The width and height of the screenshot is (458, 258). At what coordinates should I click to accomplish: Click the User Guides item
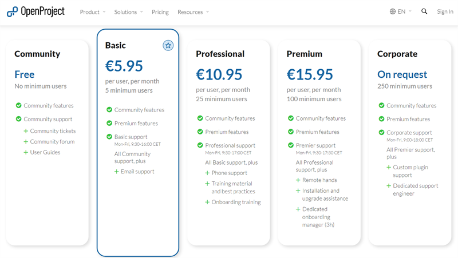[x=45, y=152]
